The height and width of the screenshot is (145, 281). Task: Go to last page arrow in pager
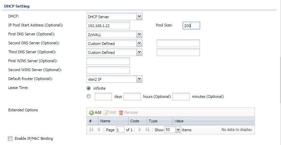click(147, 130)
